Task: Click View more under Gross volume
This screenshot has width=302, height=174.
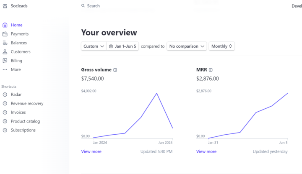Action: (91, 151)
